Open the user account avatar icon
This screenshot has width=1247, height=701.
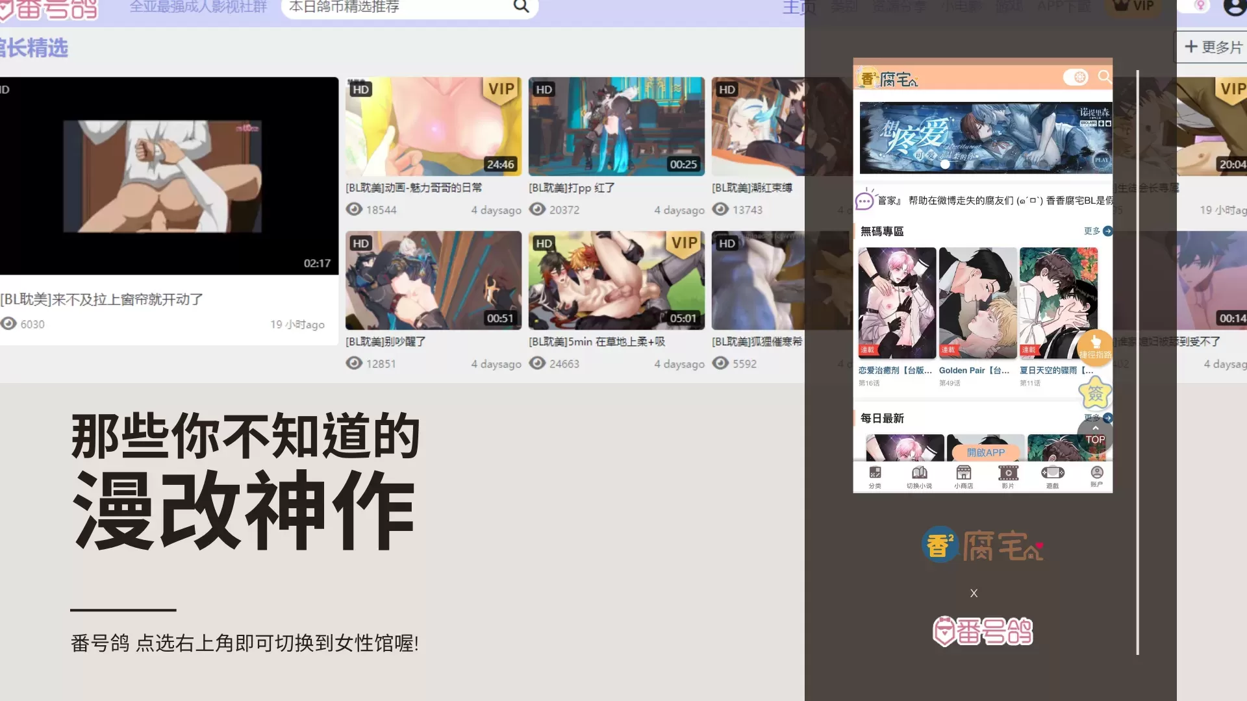(x=1233, y=6)
